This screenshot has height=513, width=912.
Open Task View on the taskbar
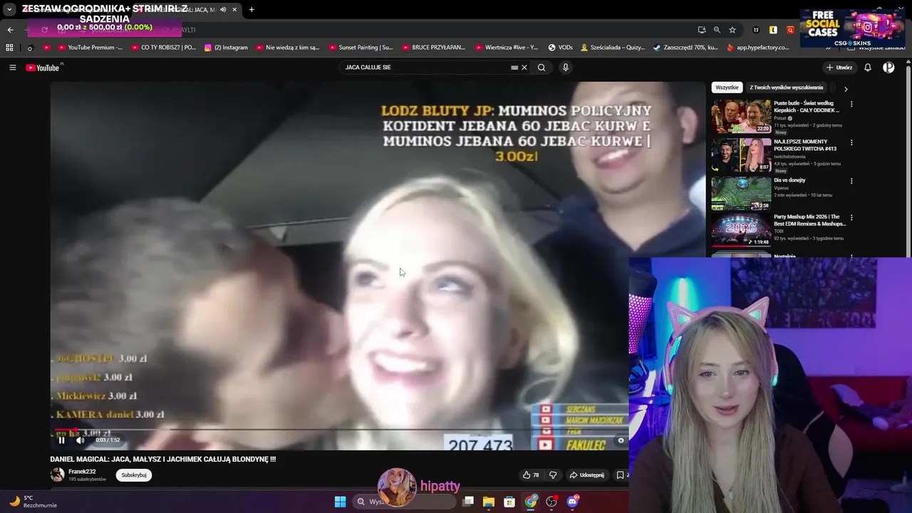(x=468, y=502)
